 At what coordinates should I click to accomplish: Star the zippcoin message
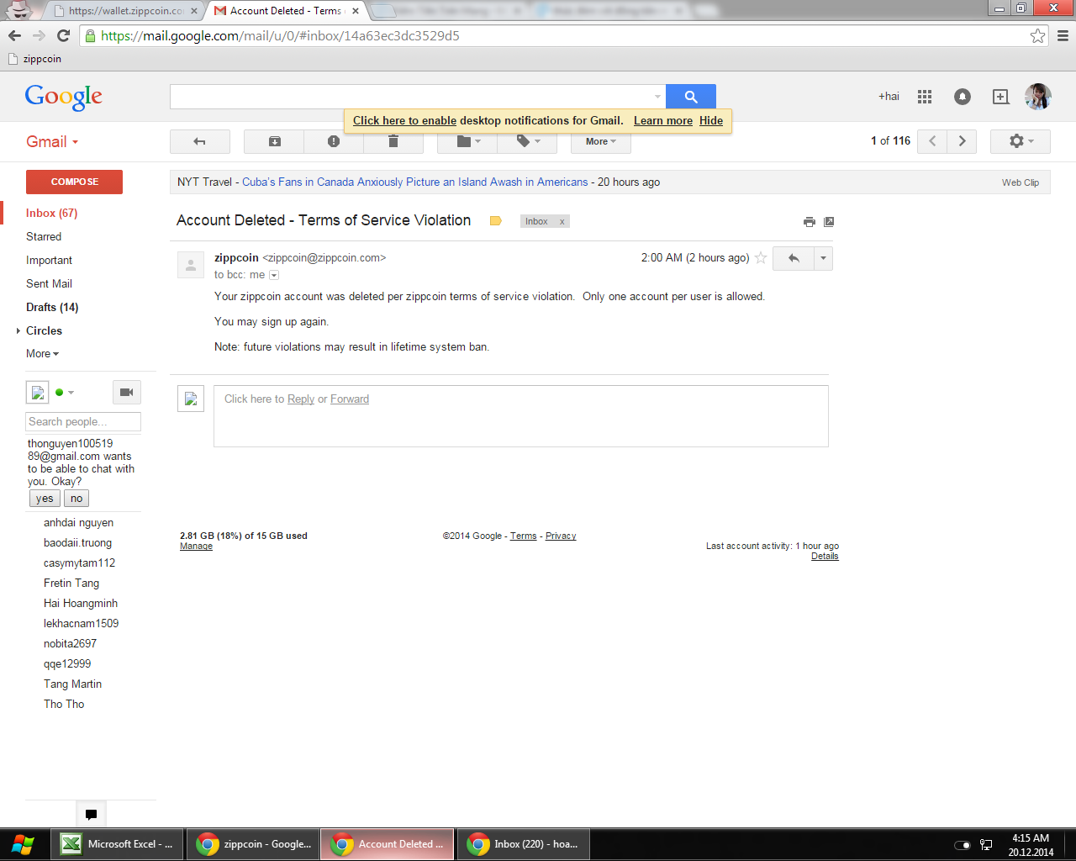(x=761, y=259)
